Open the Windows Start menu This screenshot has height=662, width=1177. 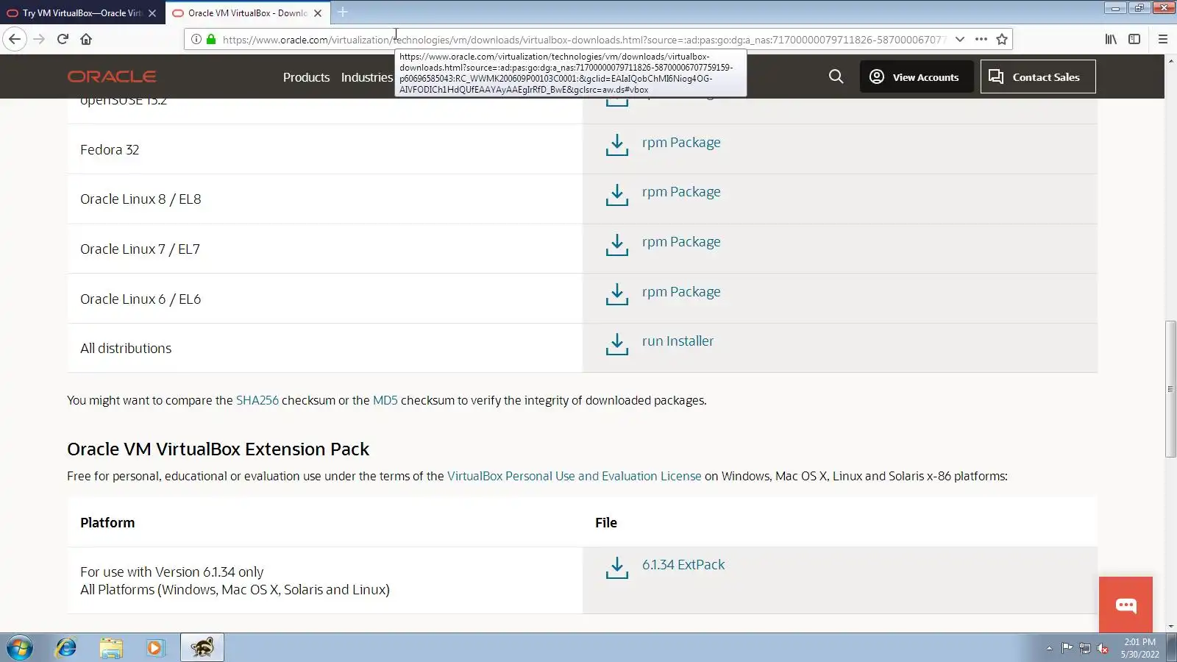click(x=20, y=648)
